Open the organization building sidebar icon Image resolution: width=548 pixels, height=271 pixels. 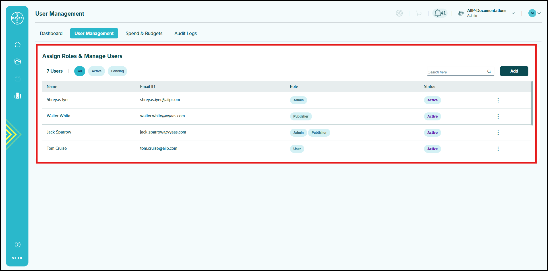coord(18,96)
